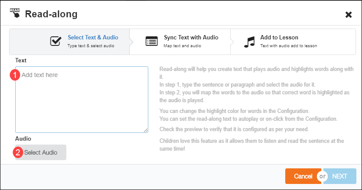Click the red number 1 badge
Screen dimensions: 362x190
[16, 74]
